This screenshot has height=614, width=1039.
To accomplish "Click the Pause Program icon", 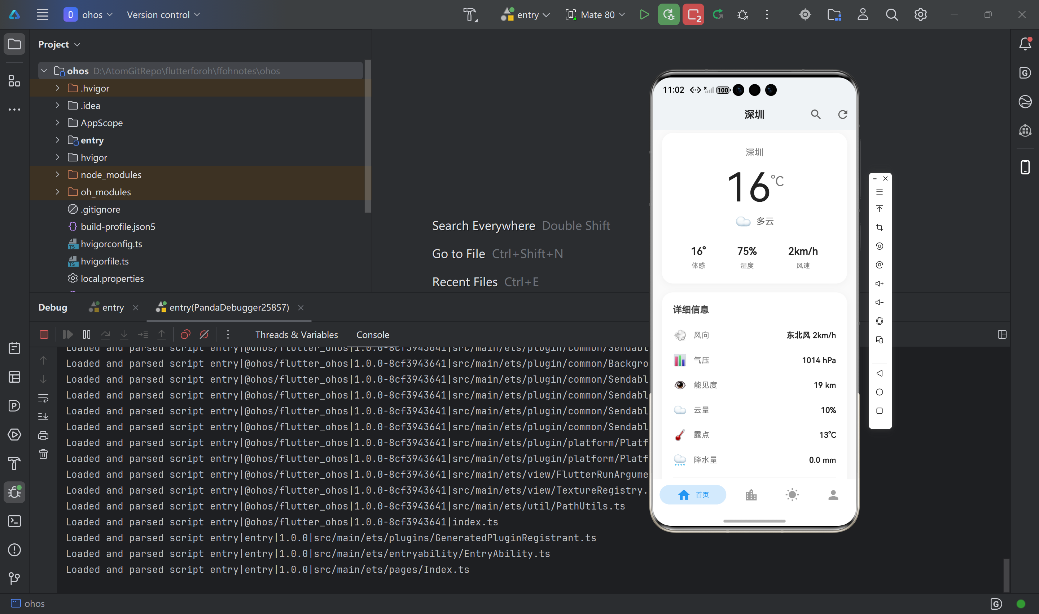I will pos(87,334).
